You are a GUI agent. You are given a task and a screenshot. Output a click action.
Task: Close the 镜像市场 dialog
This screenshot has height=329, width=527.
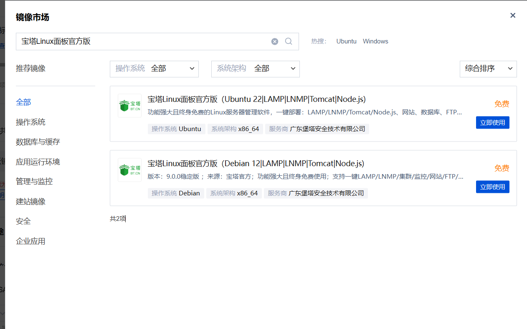[x=513, y=15]
